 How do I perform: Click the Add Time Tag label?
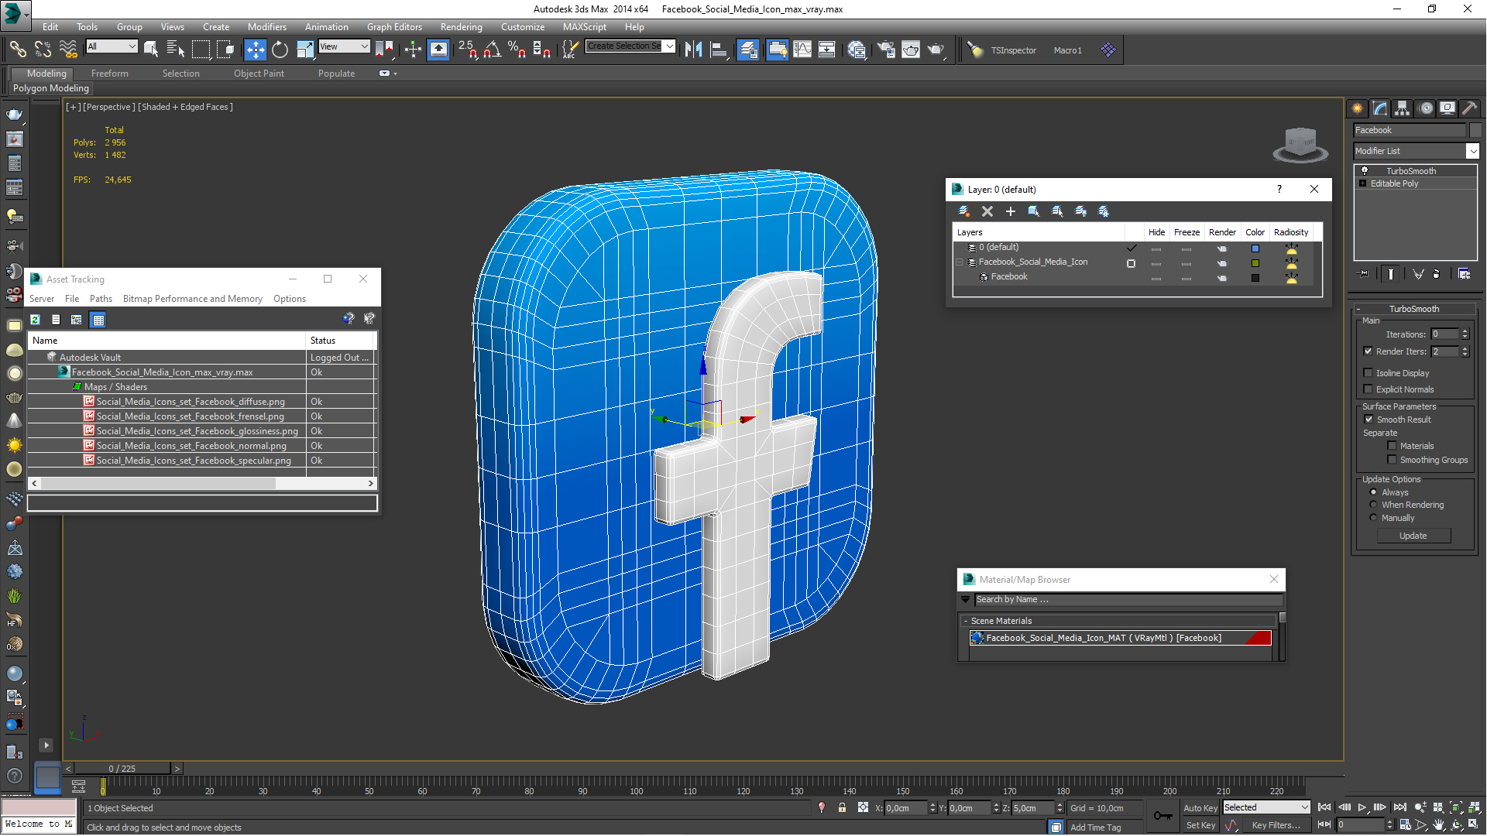tap(1095, 827)
